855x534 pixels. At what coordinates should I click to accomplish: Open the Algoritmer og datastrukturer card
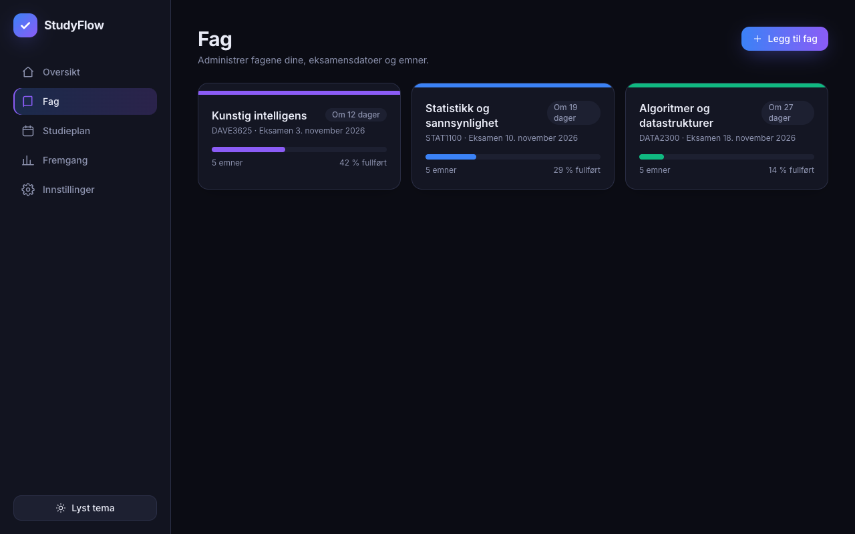tap(727, 136)
